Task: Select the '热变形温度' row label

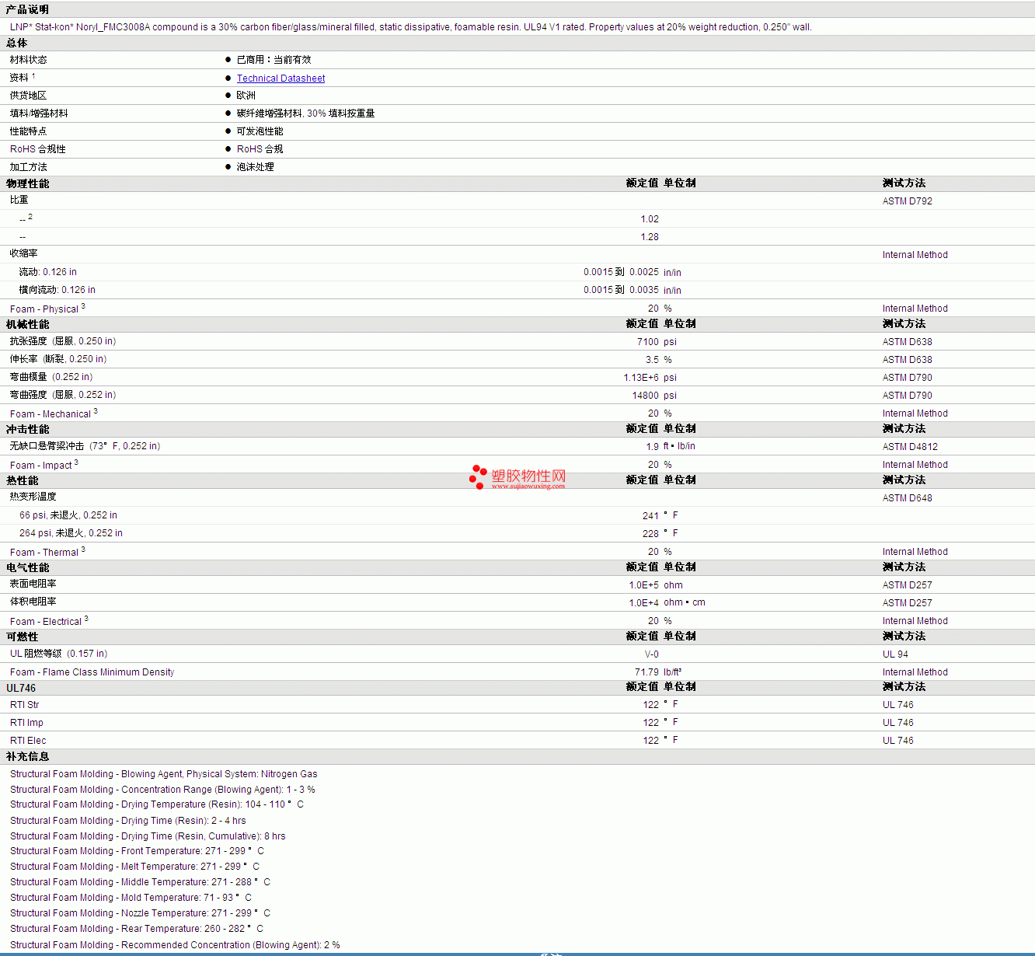Action: [x=33, y=497]
